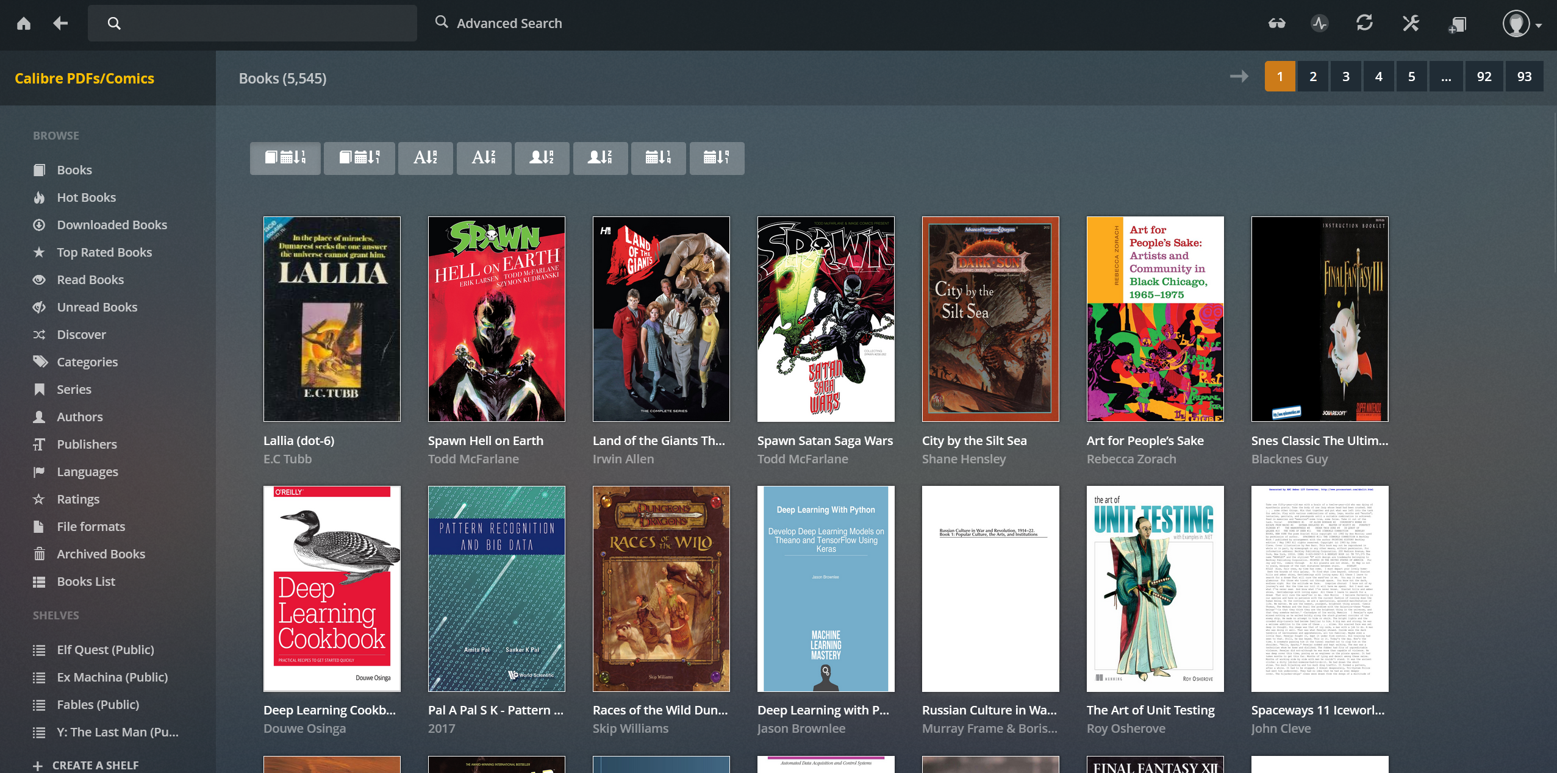Viewport: 1557px width, 773px height.
Task: Open Advanced Search
Action: [498, 23]
